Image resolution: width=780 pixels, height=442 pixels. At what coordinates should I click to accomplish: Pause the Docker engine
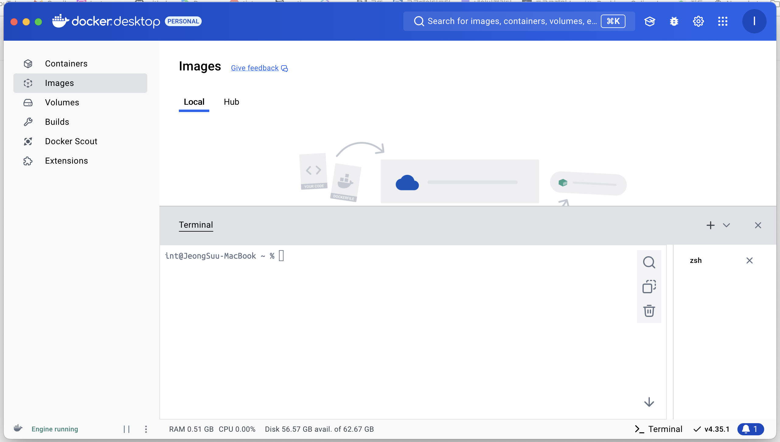tap(127, 429)
